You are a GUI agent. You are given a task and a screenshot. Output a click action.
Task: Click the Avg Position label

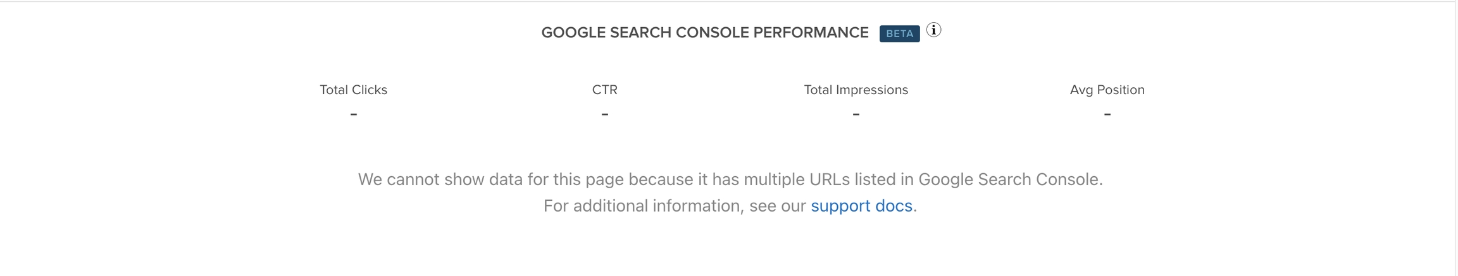click(x=1107, y=90)
